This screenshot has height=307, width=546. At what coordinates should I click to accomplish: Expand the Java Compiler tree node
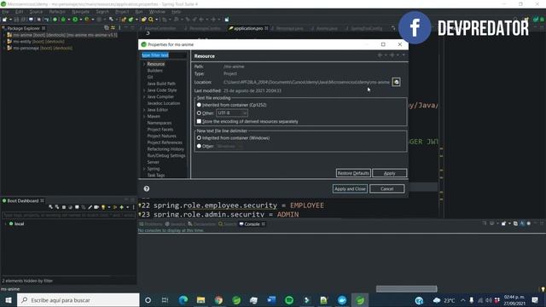pos(144,96)
